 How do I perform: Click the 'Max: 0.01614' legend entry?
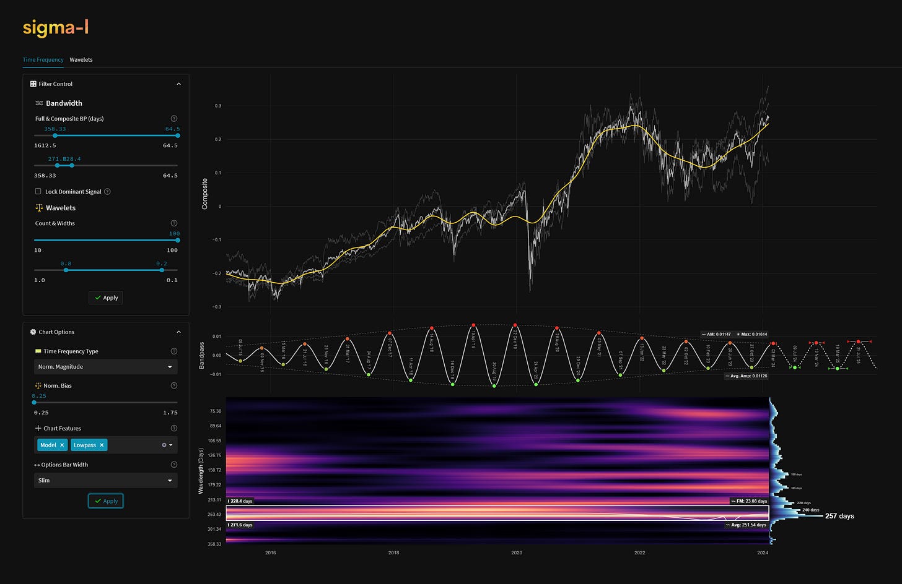[752, 334]
